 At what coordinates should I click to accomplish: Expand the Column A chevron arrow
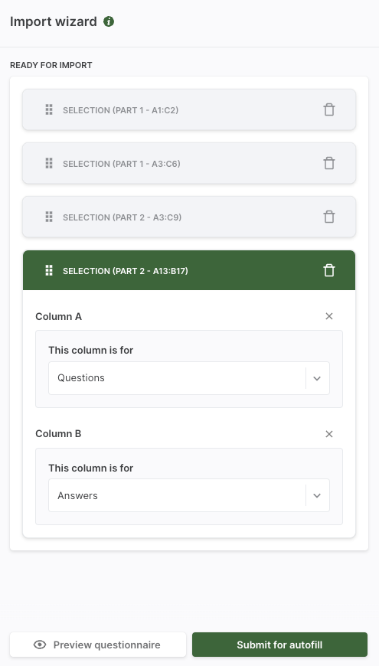[317, 378]
